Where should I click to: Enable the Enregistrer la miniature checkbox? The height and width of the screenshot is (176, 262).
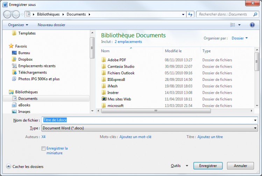[43, 148]
